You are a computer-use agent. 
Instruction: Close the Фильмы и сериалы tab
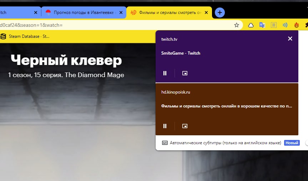coord(206,12)
